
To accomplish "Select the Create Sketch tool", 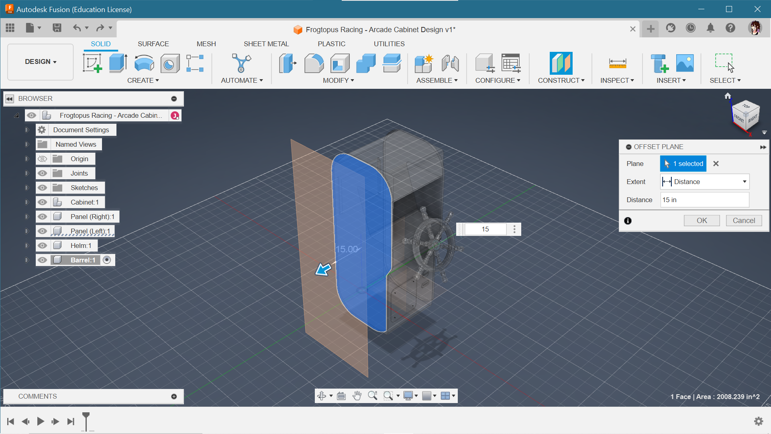I will (x=92, y=63).
